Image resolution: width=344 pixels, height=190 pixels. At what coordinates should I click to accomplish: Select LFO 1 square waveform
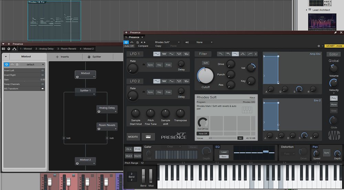[179, 54]
